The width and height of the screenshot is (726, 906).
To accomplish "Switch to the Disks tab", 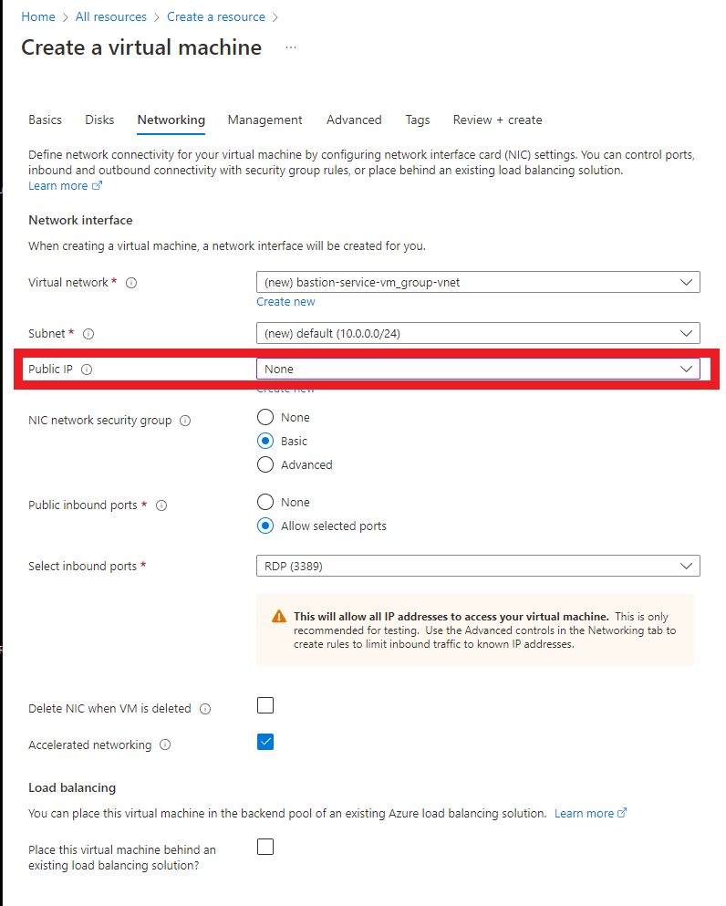I will 99,120.
